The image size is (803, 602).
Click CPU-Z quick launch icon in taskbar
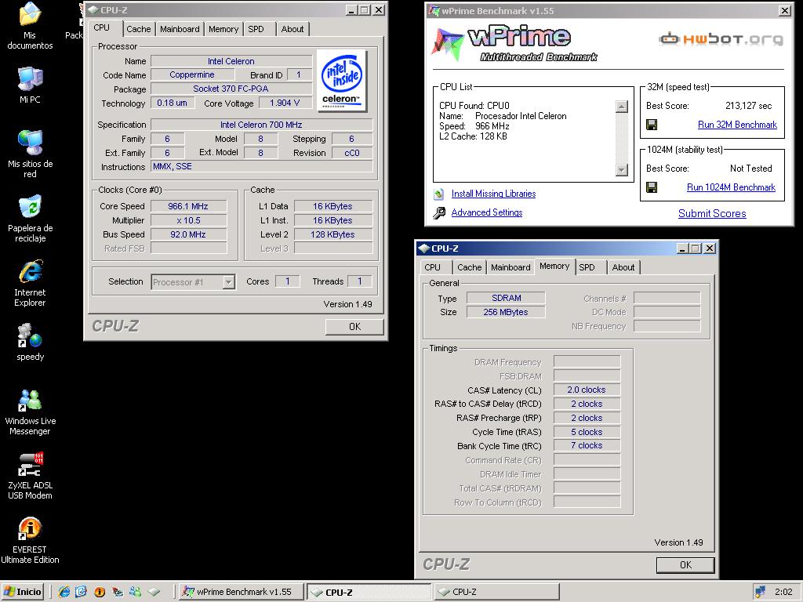point(154,592)
